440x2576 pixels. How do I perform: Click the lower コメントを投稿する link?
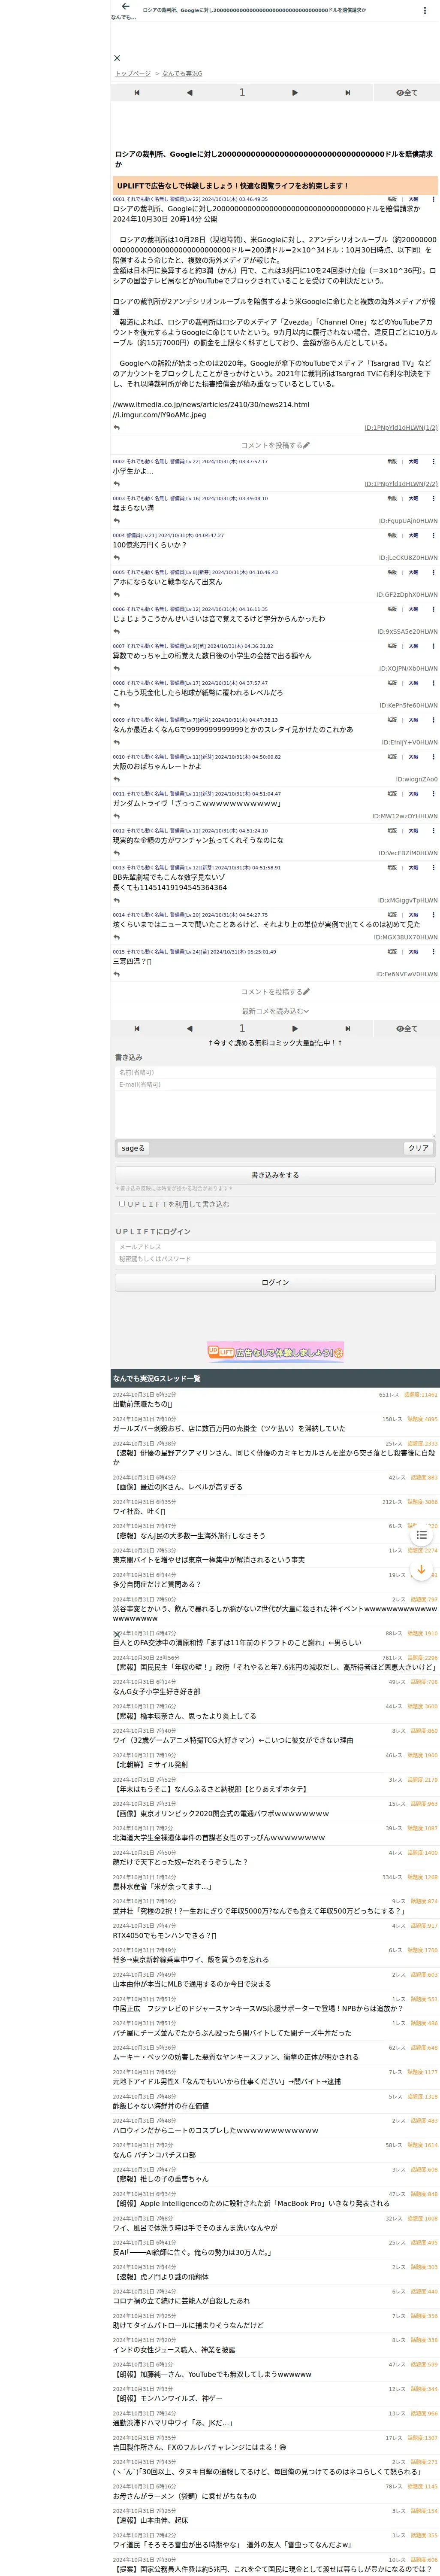pyautogui.click(x=275, y=992)
